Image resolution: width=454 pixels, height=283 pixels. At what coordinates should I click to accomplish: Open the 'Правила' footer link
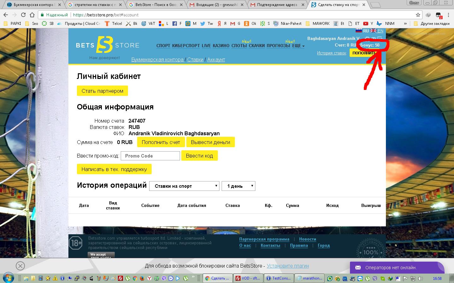click(299, 246)
